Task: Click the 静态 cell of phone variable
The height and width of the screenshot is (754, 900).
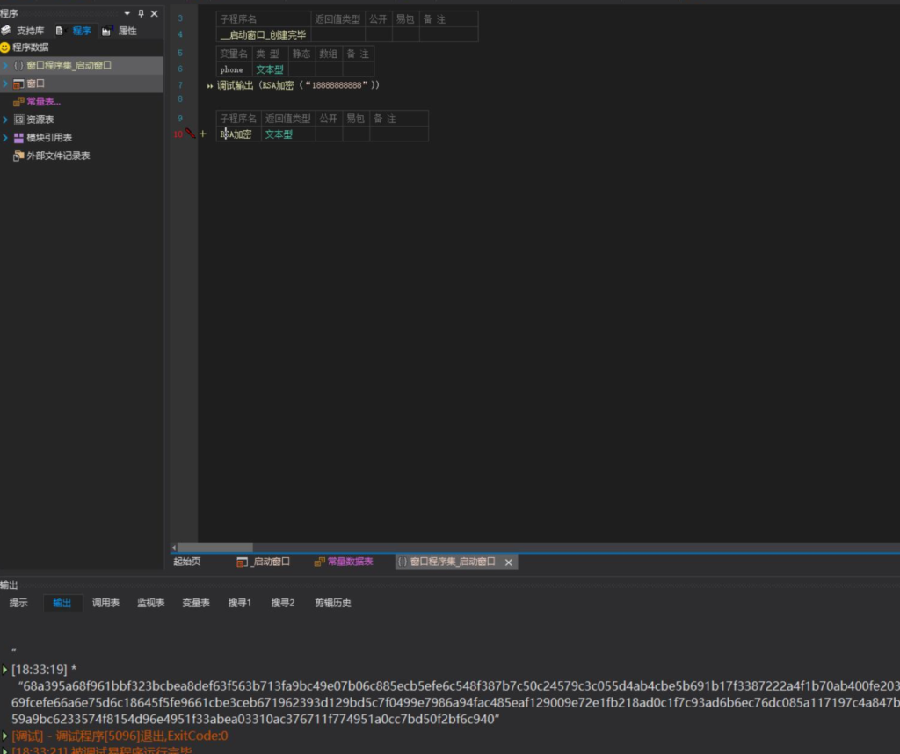Action: [301, 69]
